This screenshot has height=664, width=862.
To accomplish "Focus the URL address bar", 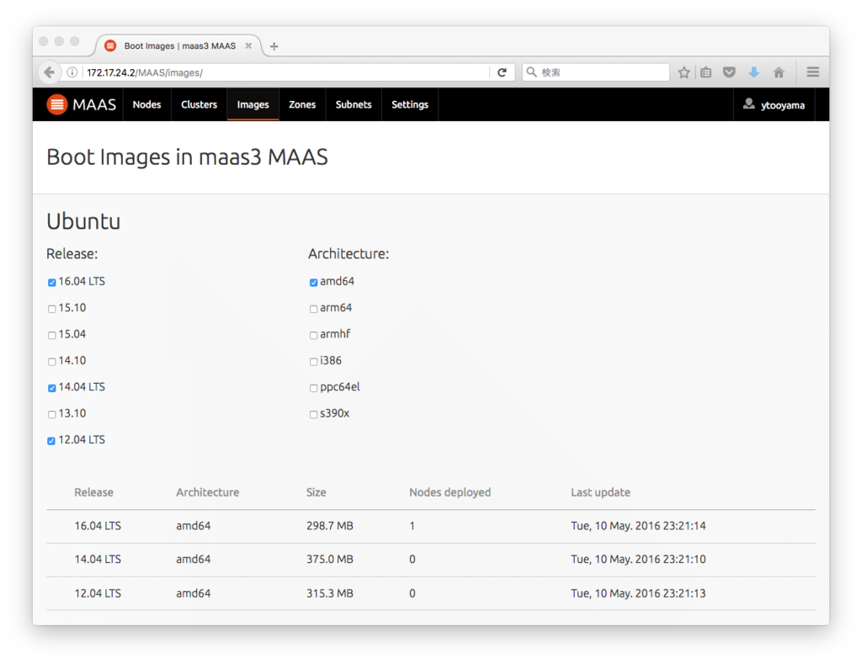I will tap(286, 72).
